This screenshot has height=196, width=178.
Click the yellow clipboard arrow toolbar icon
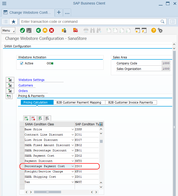point(64,30)
